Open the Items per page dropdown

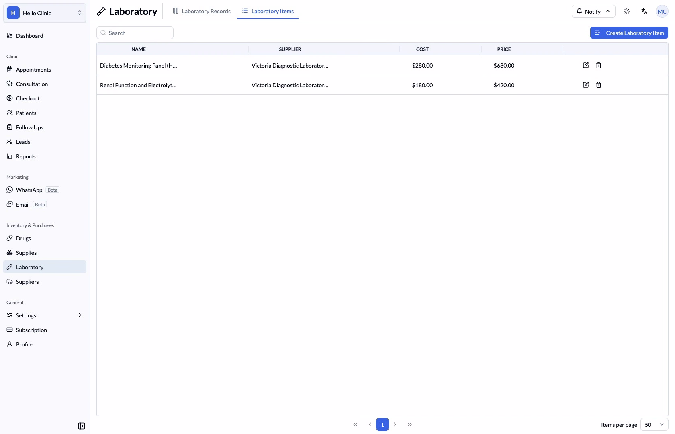pos(655,424)
